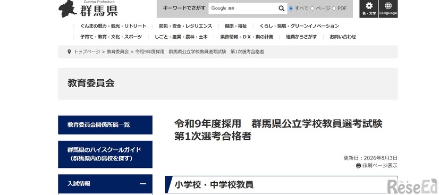Image resolution: width=439 pixels, height=195 pixels.
Task: Click the search magnifier icon
Action: (x=282, y=9)
